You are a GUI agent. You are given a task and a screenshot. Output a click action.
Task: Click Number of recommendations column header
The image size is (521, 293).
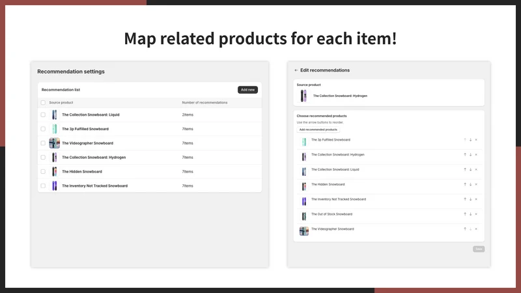click(204, 103)
